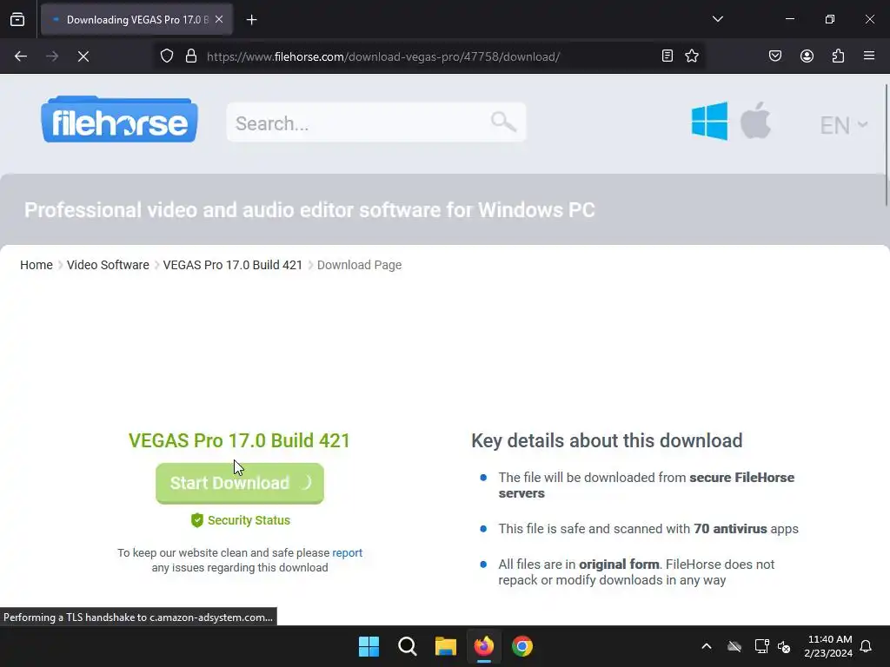Bookmark this page with the star
Screen dimensions: 890x667
pyautogui.click(x=691, y=56)
